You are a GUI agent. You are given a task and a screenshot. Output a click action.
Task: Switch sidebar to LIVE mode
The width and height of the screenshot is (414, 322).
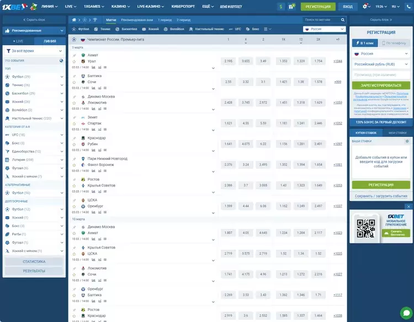coord(18,41)
